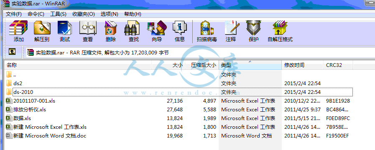Sort by the CRC32 column header
The height and width of the screenshot is (150, 375).
pyautogui.click(x=338, y=65)
